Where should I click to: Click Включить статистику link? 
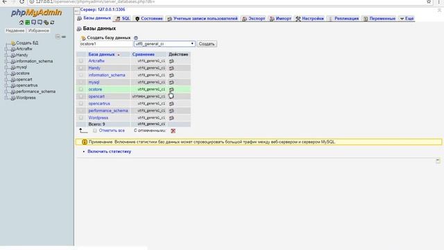click(x=110, y=151)
